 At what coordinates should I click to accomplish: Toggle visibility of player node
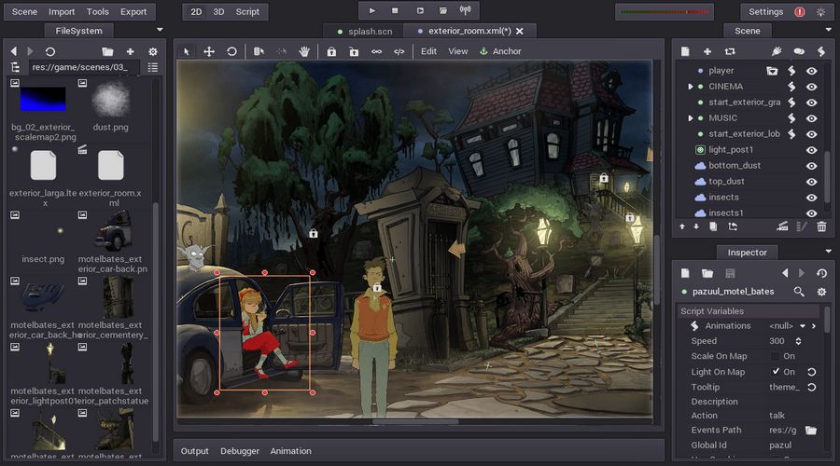pos(812,71)
